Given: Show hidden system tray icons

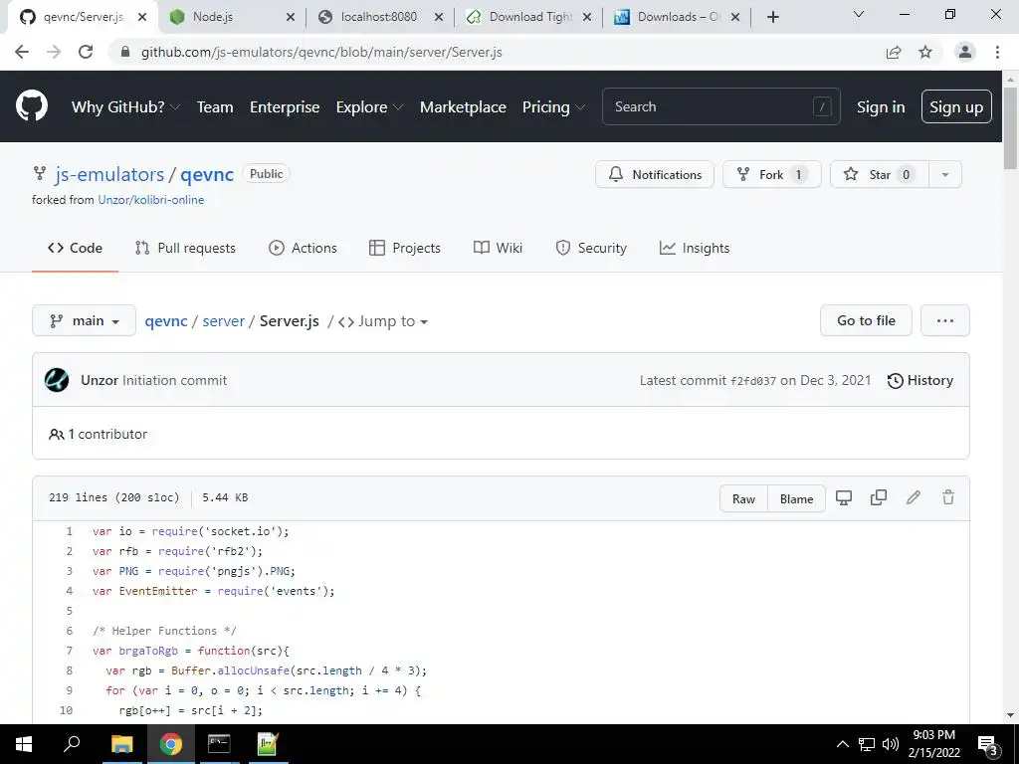Looking at the screenshot, I should [x=842, y=744].
